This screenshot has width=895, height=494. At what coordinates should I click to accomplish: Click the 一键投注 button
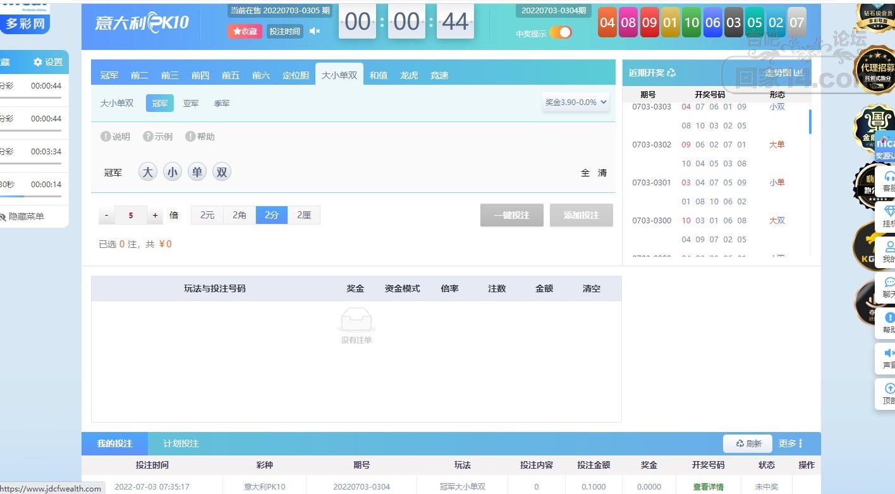(512, 215)
